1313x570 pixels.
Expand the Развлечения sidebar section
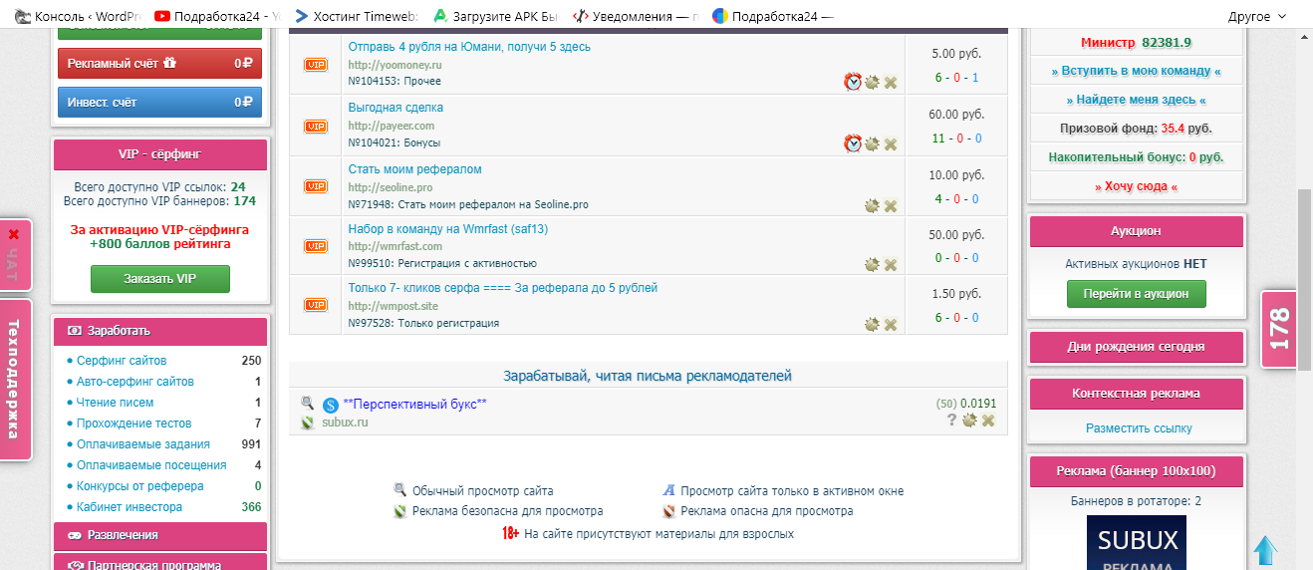[160, 535]
